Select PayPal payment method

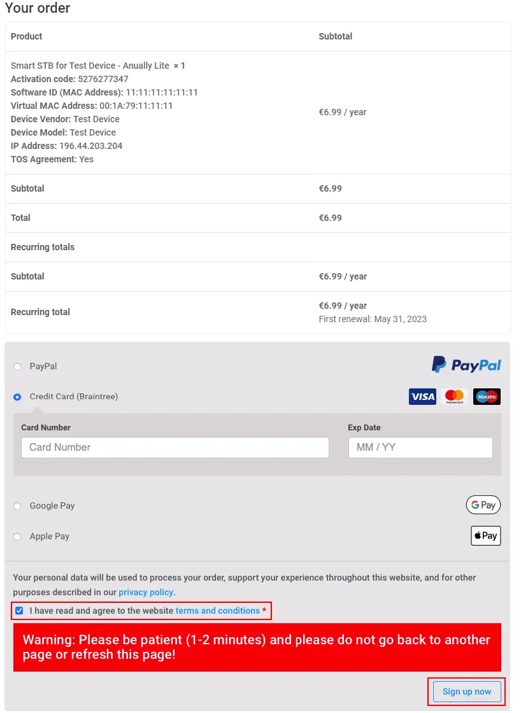(17, 367)
